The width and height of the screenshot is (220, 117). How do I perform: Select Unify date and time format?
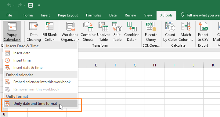(41, 104)
